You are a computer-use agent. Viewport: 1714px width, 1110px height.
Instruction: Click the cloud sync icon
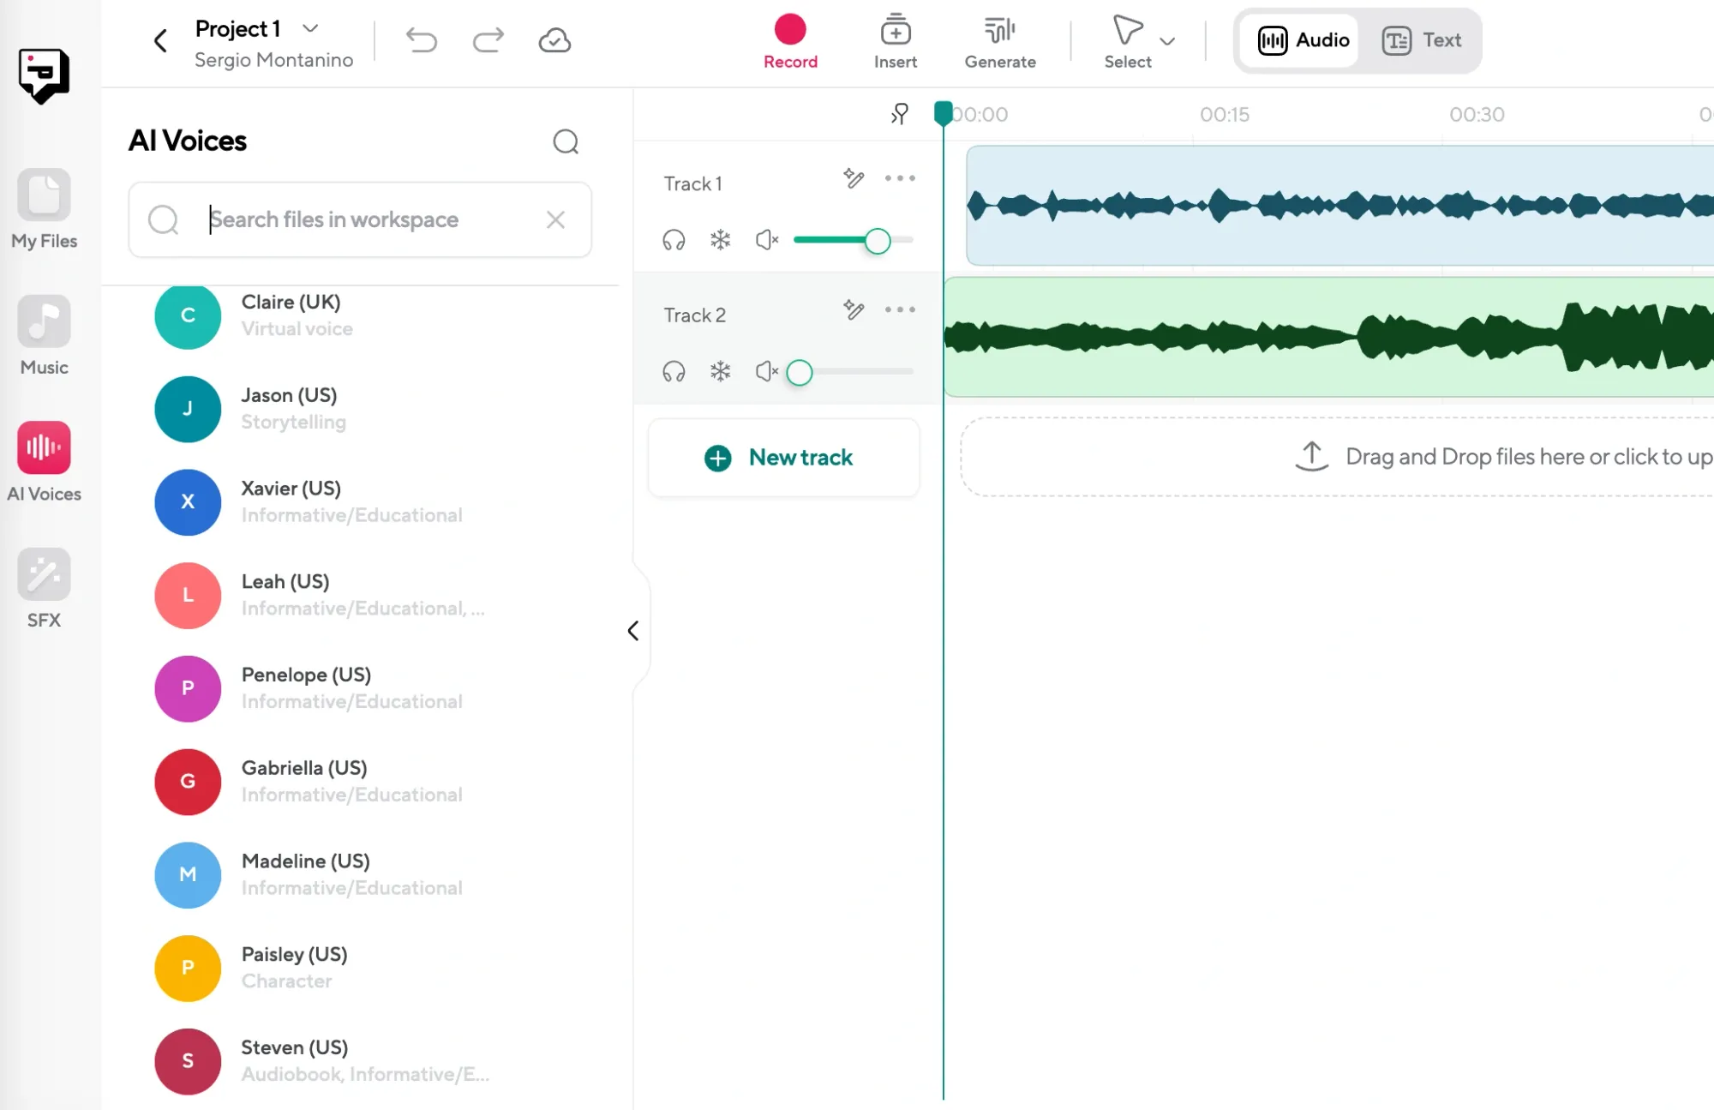point(554,39)
